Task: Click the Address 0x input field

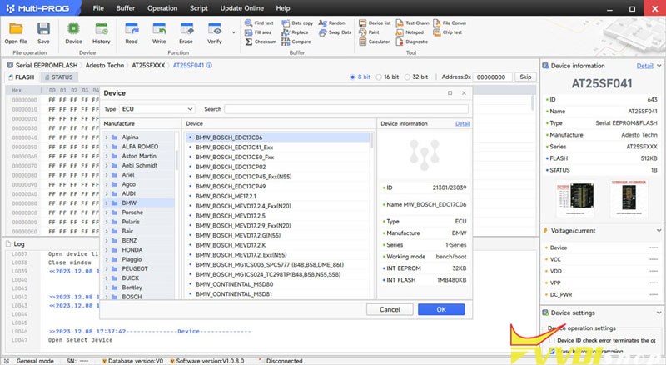Action: pyautogui.click(x=492, y=77)
